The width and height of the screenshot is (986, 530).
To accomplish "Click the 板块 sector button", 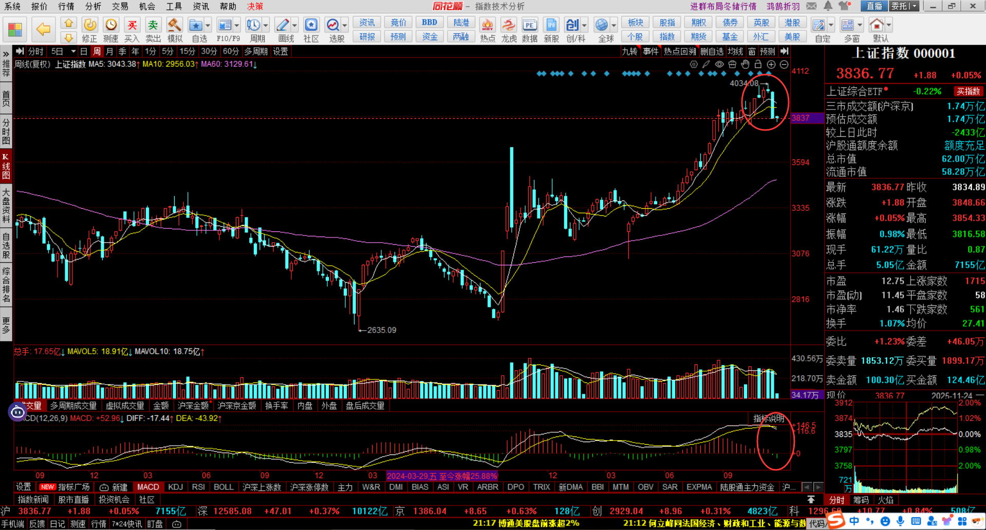I will click(x=636, y=23).
